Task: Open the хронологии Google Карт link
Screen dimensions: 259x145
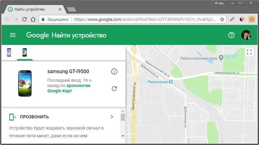Action: pos(69,88)
